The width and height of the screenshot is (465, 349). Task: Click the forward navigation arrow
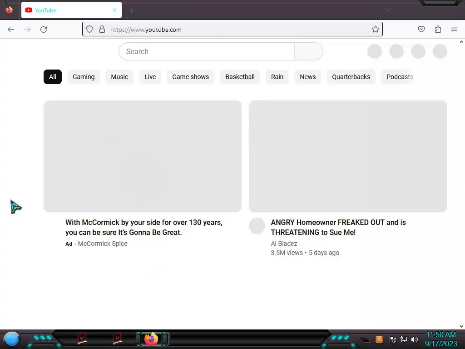(27, 30)
